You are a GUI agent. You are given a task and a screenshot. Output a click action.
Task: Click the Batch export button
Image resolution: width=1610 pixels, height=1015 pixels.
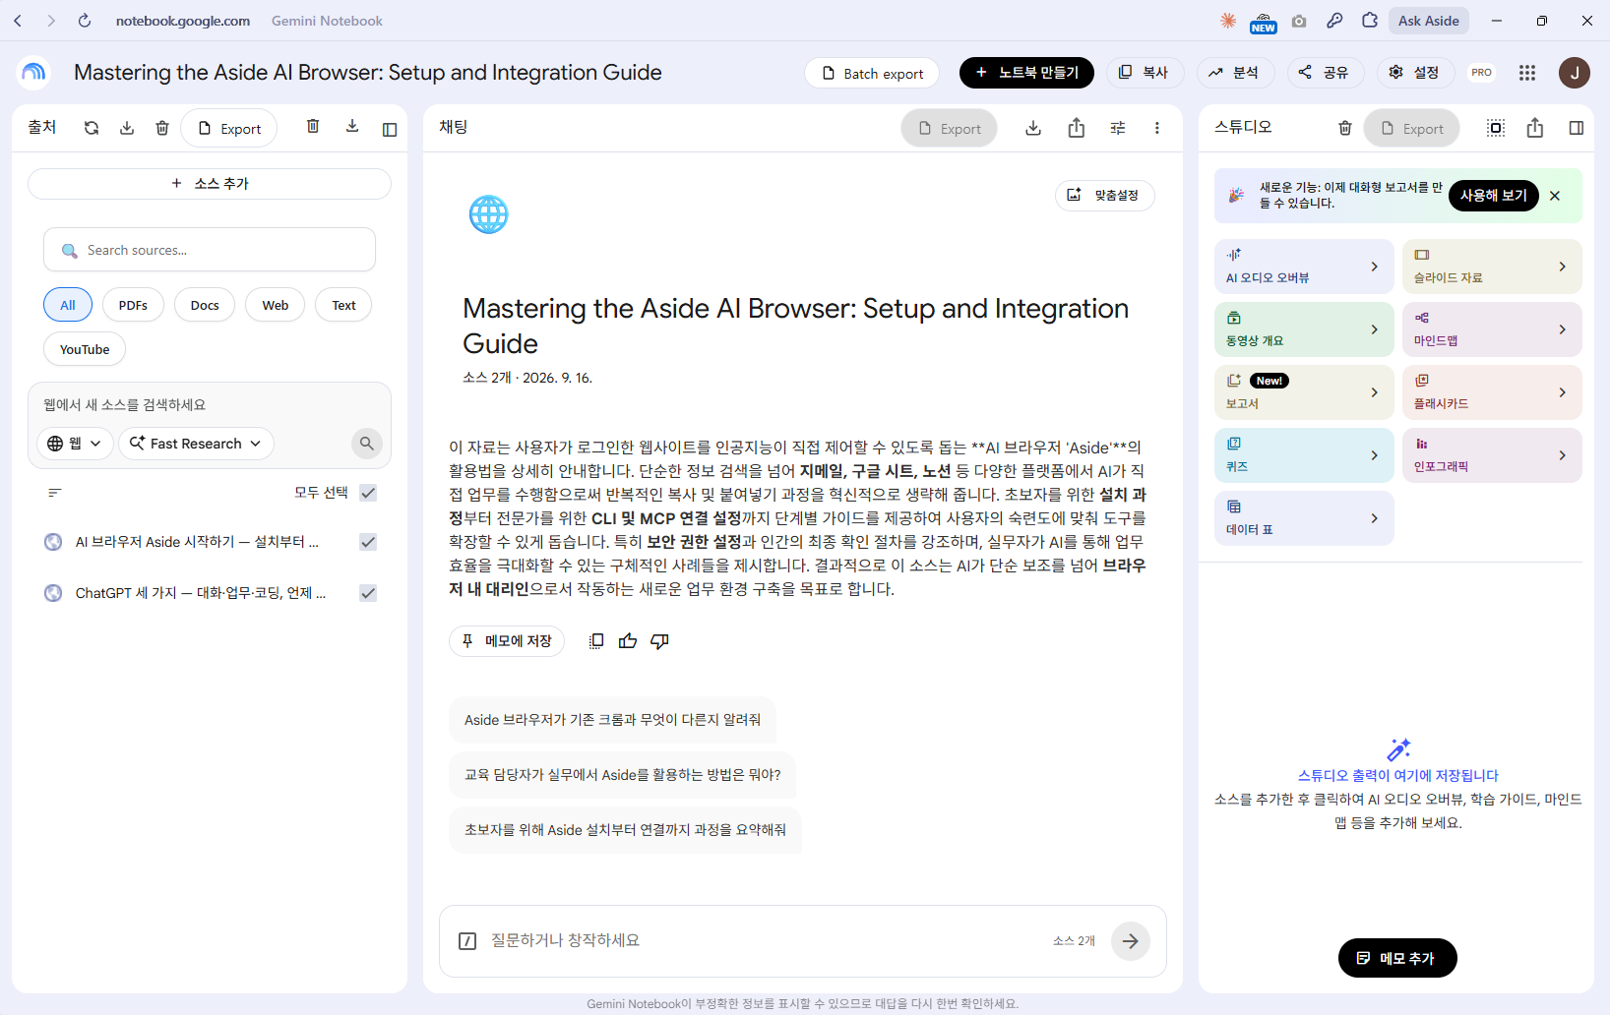coord(872,73)
